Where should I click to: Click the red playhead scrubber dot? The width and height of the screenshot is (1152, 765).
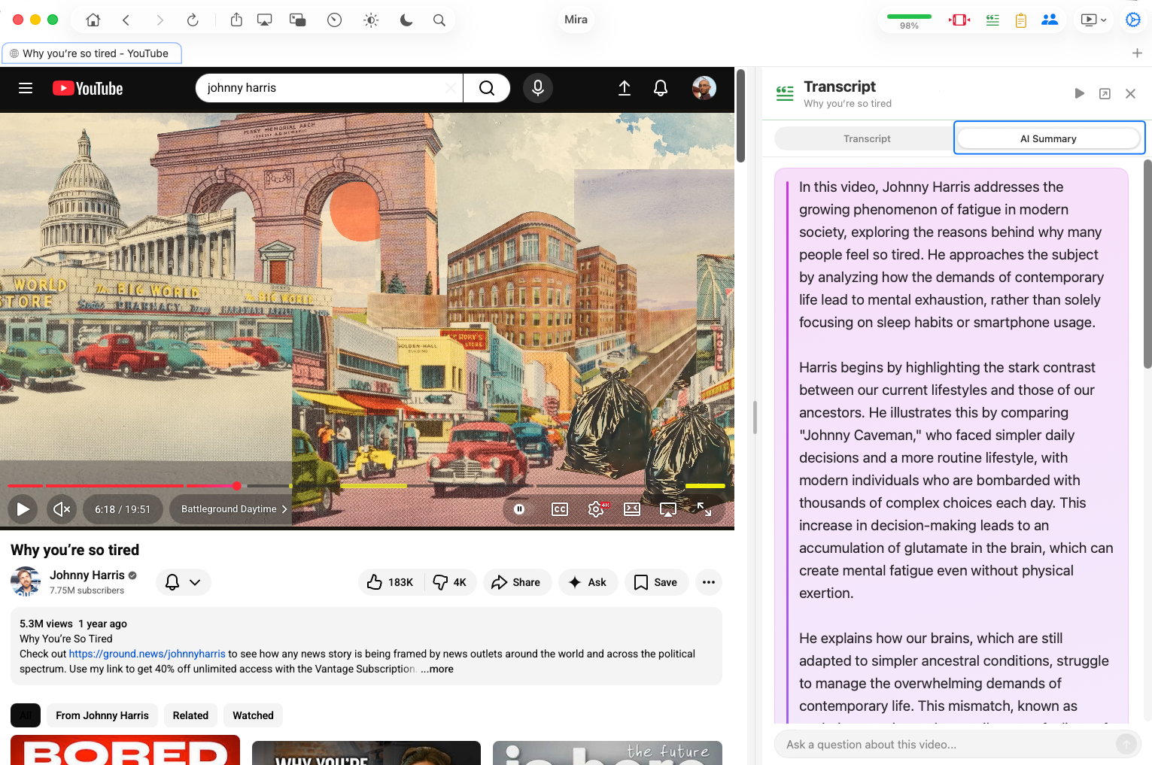coord(237,486)
